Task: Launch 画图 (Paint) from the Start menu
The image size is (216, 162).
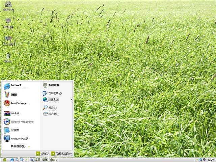Action: [13, 95]
